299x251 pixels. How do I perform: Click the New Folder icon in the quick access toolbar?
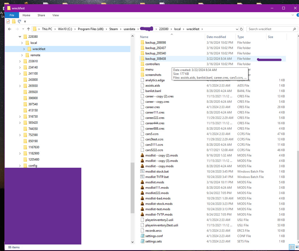[14, 21]
